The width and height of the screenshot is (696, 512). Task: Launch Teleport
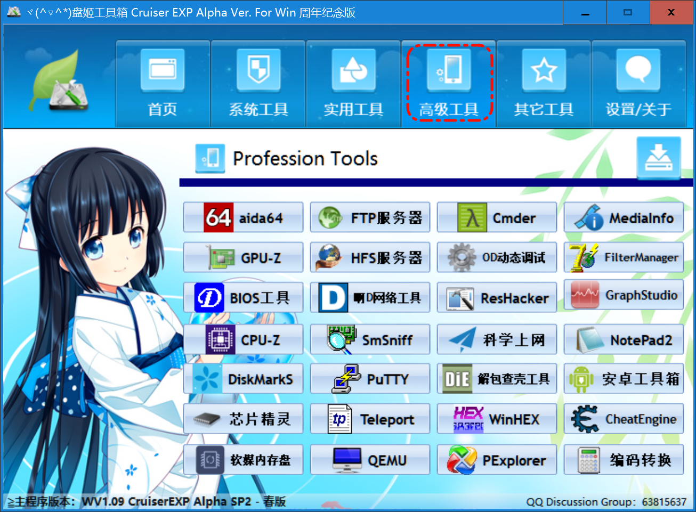[370, 419]
